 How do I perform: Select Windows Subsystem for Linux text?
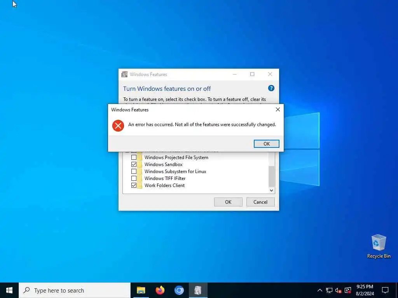(x=175, y=171)
